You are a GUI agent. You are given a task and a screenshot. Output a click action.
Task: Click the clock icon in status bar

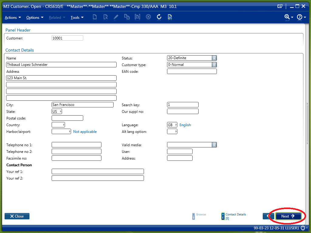pos(303,228)
